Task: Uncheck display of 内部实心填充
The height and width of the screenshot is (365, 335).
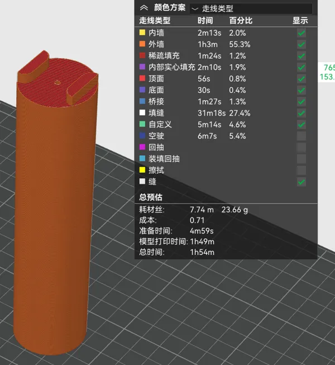Action: tap(301, 67)
